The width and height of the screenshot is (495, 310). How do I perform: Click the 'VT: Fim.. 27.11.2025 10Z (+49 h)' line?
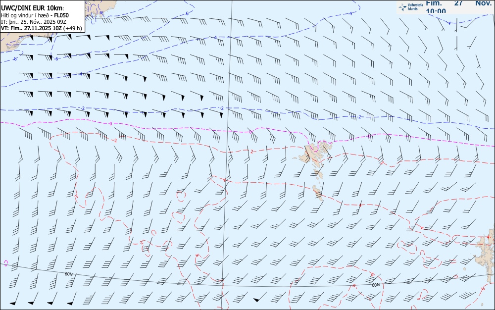pyautogui.click(x=42, y=28)
